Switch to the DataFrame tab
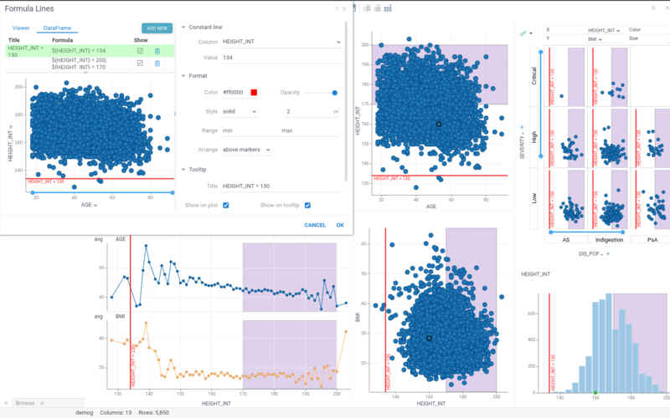The height and width of the screenshot is (418, 670). click(57, 28)
